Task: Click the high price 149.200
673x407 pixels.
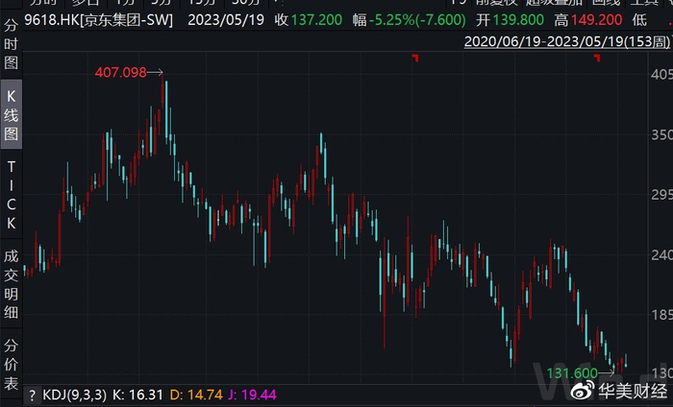Action: (x=597, y=20)
